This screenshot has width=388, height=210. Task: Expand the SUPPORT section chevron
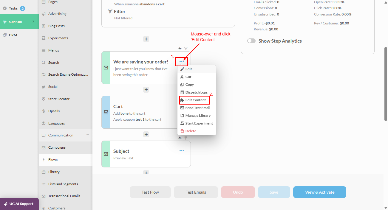point(33,21)
